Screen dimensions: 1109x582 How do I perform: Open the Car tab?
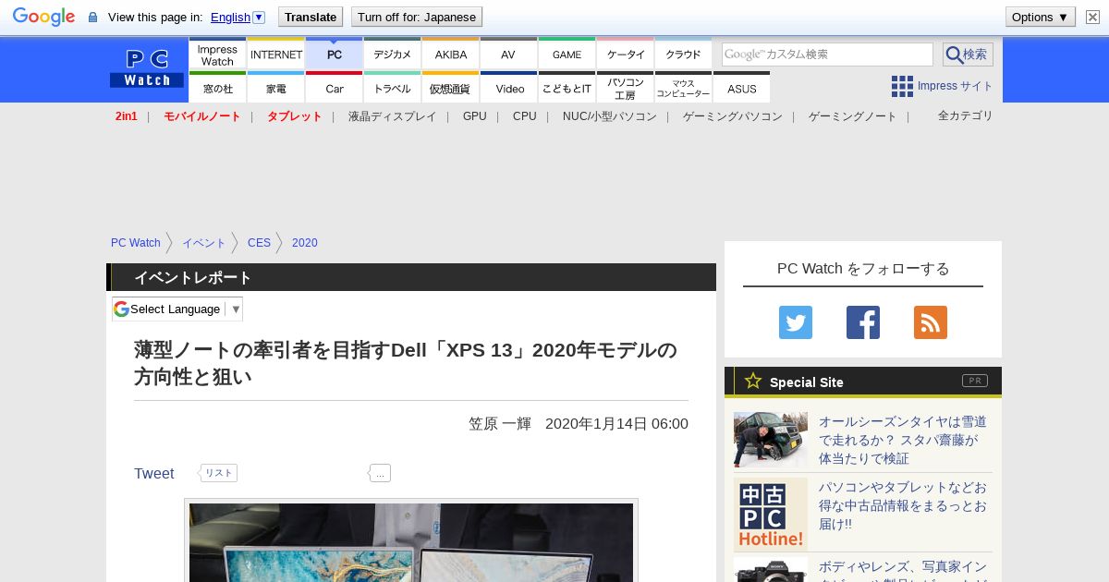point(335,88)
